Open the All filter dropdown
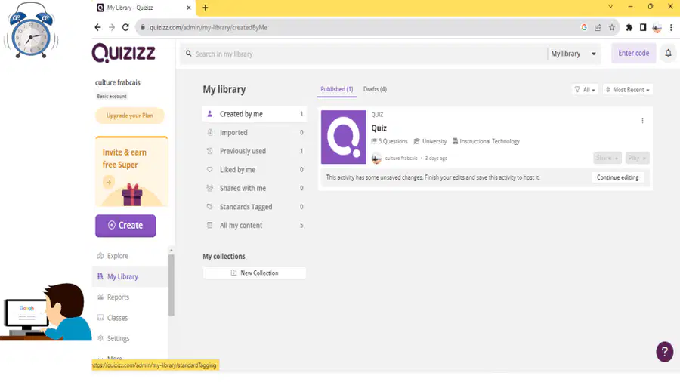This screenshot has width=680, height=382. (585, 90)
